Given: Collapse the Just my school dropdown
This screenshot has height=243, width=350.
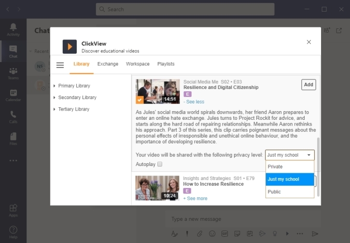Looking at the screenshot, I should click(290, 155).
